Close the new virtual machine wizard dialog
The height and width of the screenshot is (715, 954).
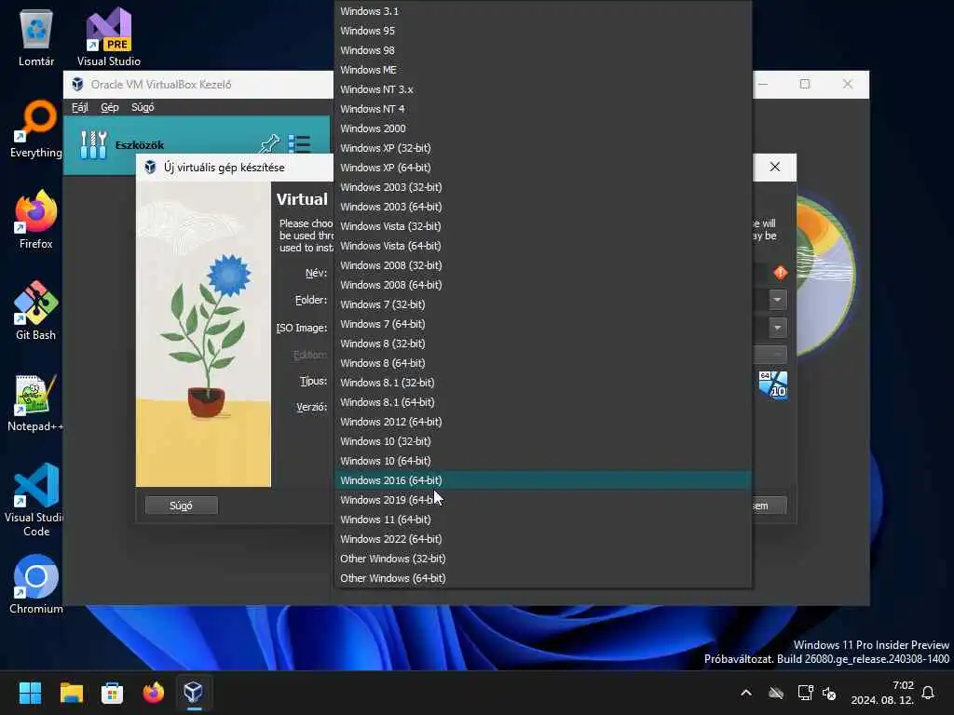click(774, 167)
